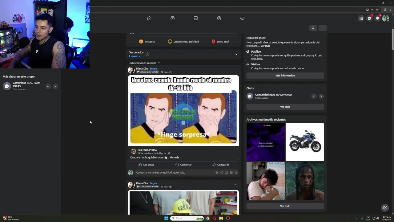Open the Reels video icon in top navigation

pyautogui.click(x=172, y=18)
